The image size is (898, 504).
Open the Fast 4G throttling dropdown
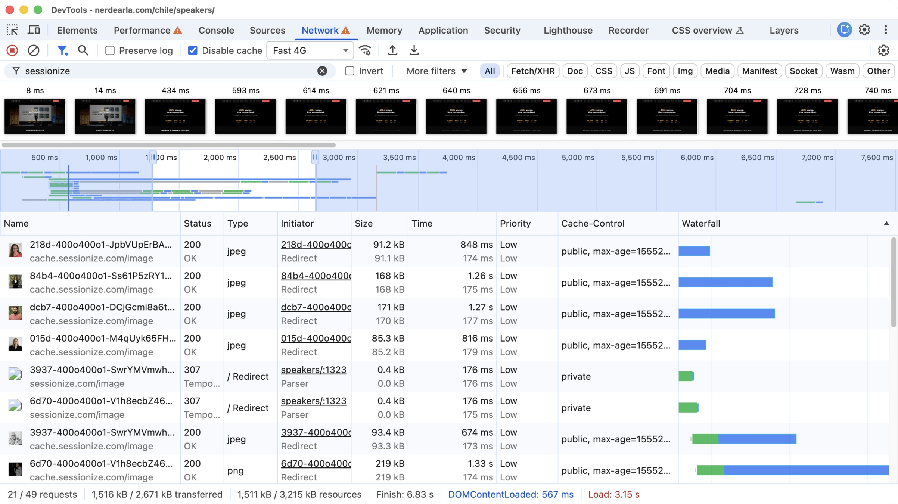(310, 50)
